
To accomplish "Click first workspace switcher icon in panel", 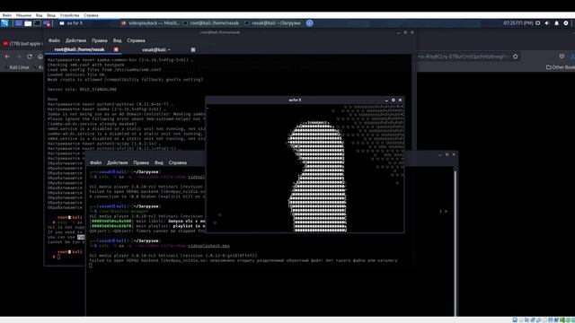I will pos(18,23).
